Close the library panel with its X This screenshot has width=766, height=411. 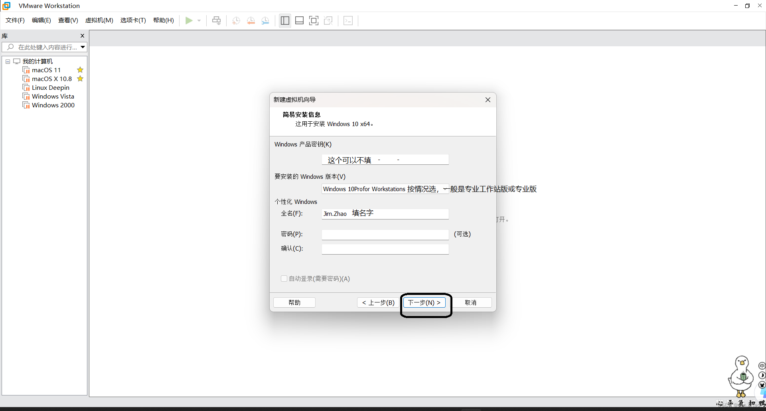click(x=83, y=36)
